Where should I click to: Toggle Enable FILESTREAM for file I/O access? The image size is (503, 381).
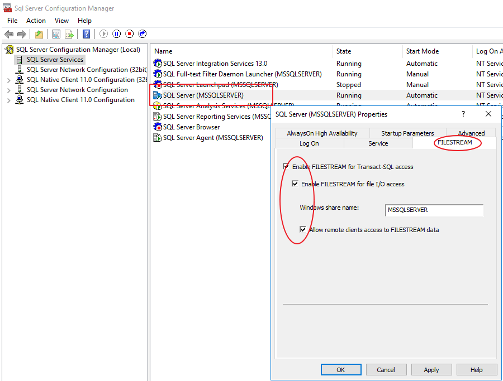coord(295,184)
